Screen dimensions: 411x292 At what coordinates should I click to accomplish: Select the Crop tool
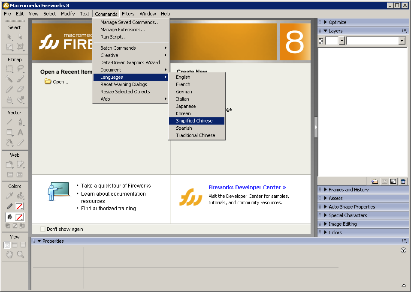point(20,47)
